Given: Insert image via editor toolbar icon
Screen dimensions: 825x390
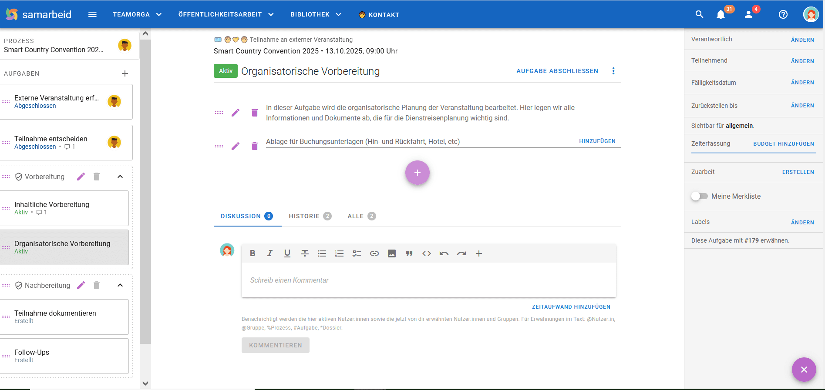Looking at the screenshot, I should click(392, 253).
